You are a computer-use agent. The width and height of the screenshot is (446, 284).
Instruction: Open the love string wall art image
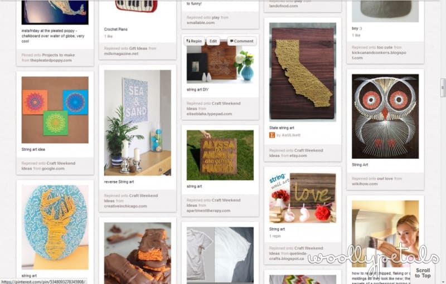(x=303, y=198)
